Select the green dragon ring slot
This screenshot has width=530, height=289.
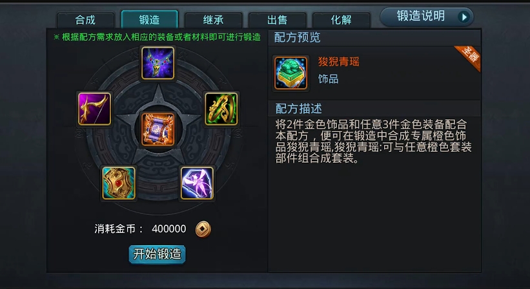(221, 109)
